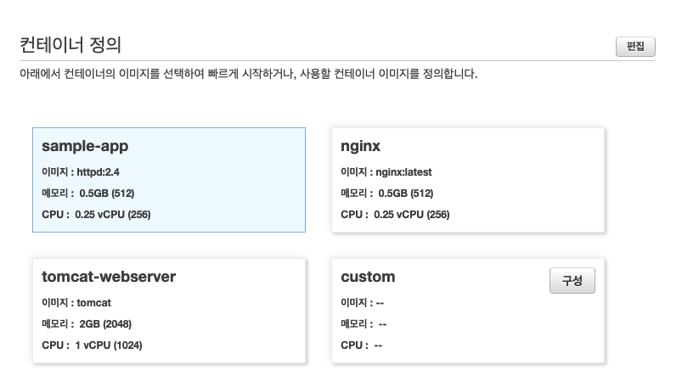Click nginx CPU 0.25 vCPU (256) text
Image resolution: width=682 pixels, height=376 pixels.
click(x=395, y=215)
